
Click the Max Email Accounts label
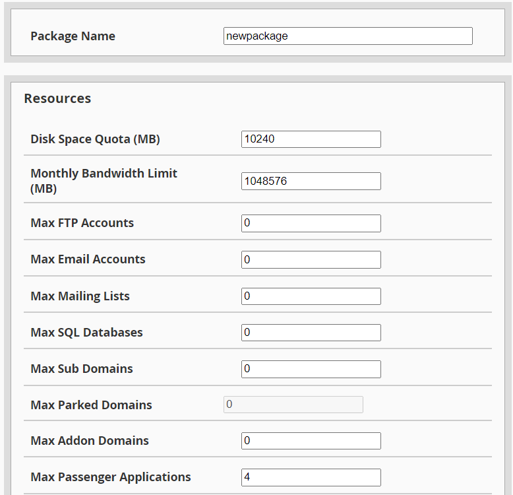88,259
